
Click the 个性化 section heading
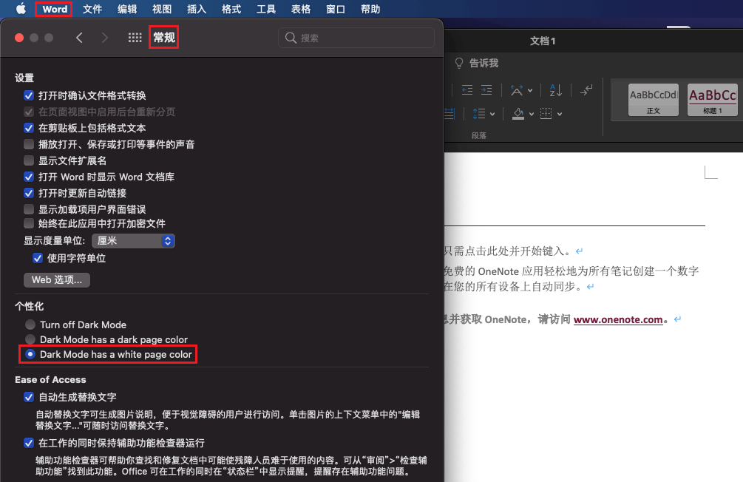pos(30,306)
